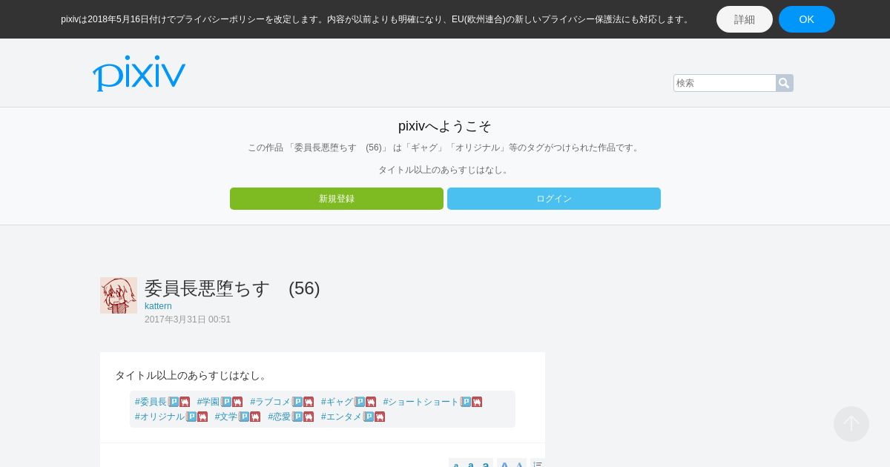Open the #ショートショート tag link
This screenshot has height=467, width=890.
421,402
